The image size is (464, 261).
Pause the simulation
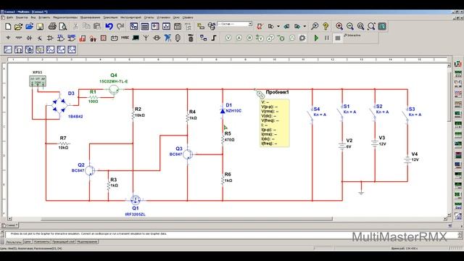pyautogui.click(x=327, y=38)
